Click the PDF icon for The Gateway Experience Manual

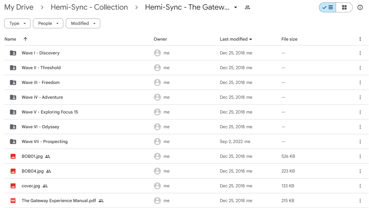pyautogui.click(x=13, y=200)
